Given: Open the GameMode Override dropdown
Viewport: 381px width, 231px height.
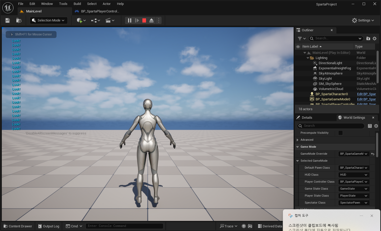Looking at the screenshot, I should [x=354, y=154].
